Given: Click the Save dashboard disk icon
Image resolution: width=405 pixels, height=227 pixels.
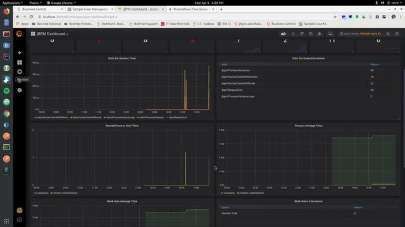Looking at the screenshot, I should (311, 33).
